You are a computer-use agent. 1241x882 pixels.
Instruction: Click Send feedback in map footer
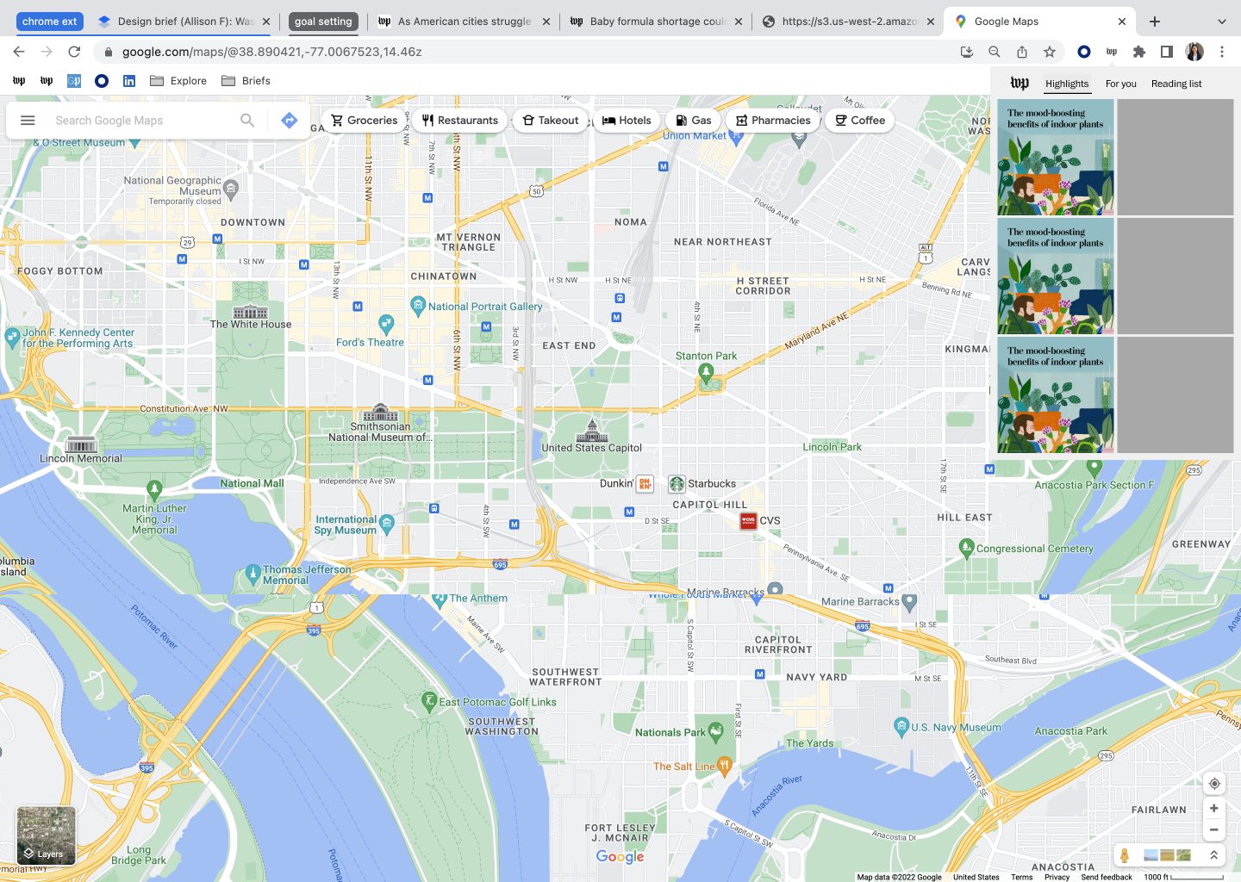click(x=1107, y=877)
